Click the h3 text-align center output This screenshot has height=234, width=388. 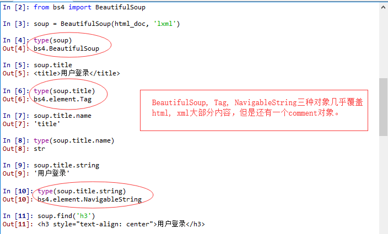pos(121,224)
